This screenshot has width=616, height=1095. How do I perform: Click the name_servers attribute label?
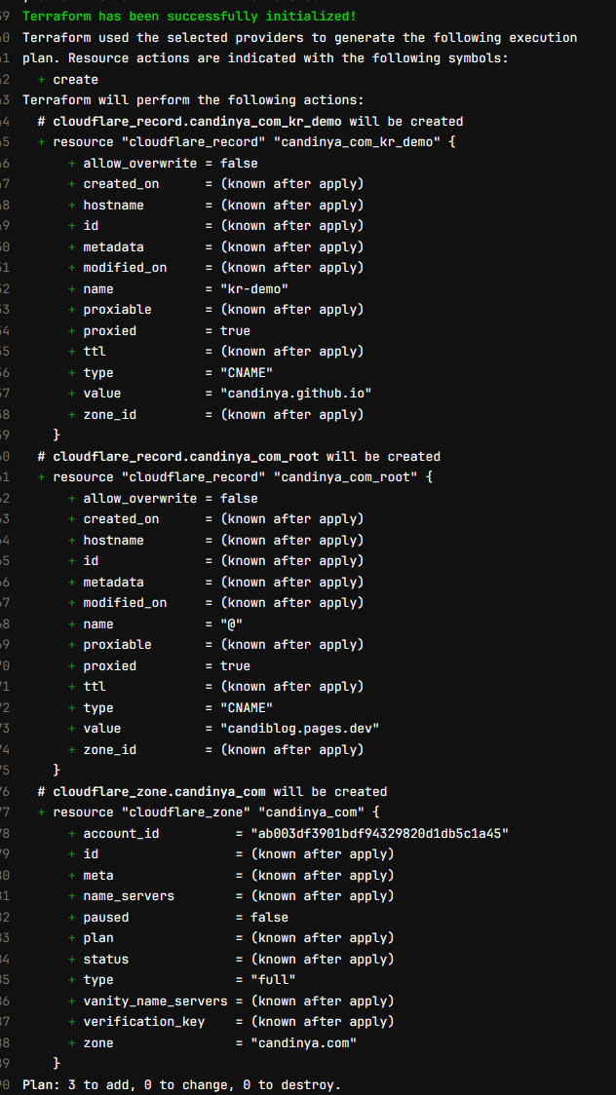click(x=129, y=896)
